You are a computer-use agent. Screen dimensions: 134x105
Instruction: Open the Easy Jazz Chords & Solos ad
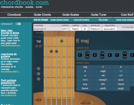click(x=10, y=32)
